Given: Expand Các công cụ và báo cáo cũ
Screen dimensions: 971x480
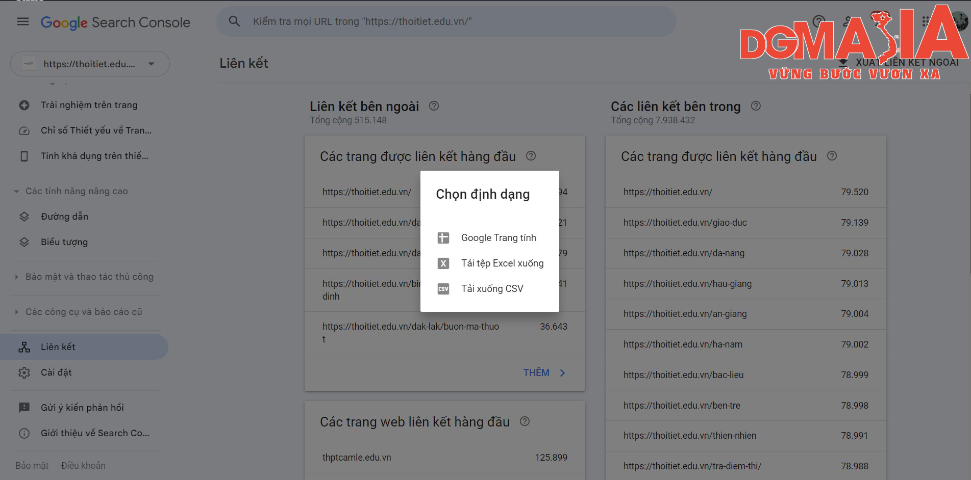Looking at the screenshot, I should (84, 312).
